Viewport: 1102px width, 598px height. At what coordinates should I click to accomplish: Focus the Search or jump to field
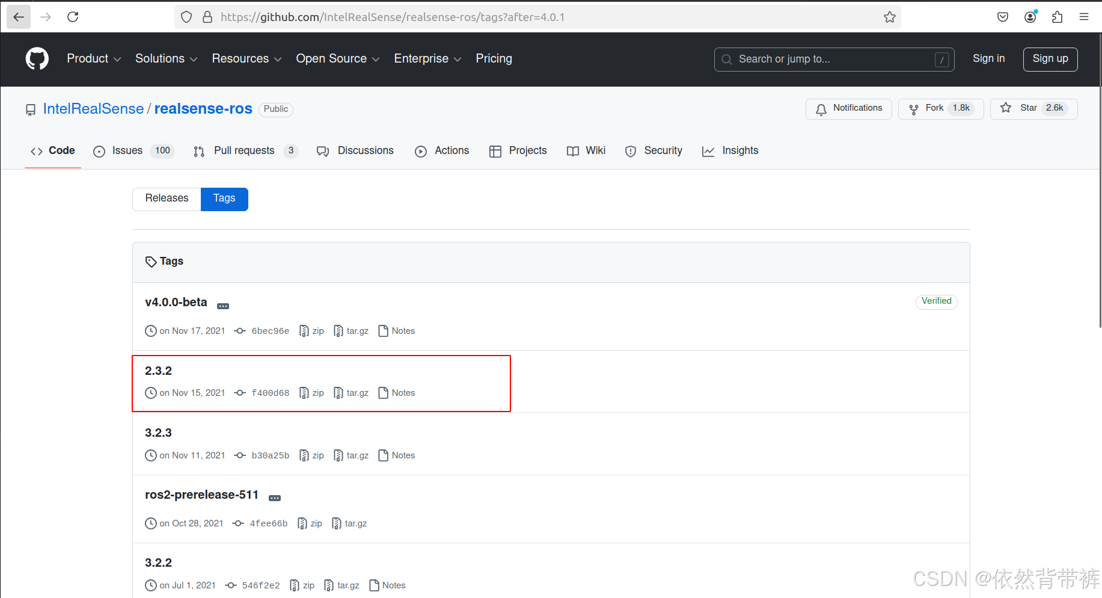click(834, 59)
